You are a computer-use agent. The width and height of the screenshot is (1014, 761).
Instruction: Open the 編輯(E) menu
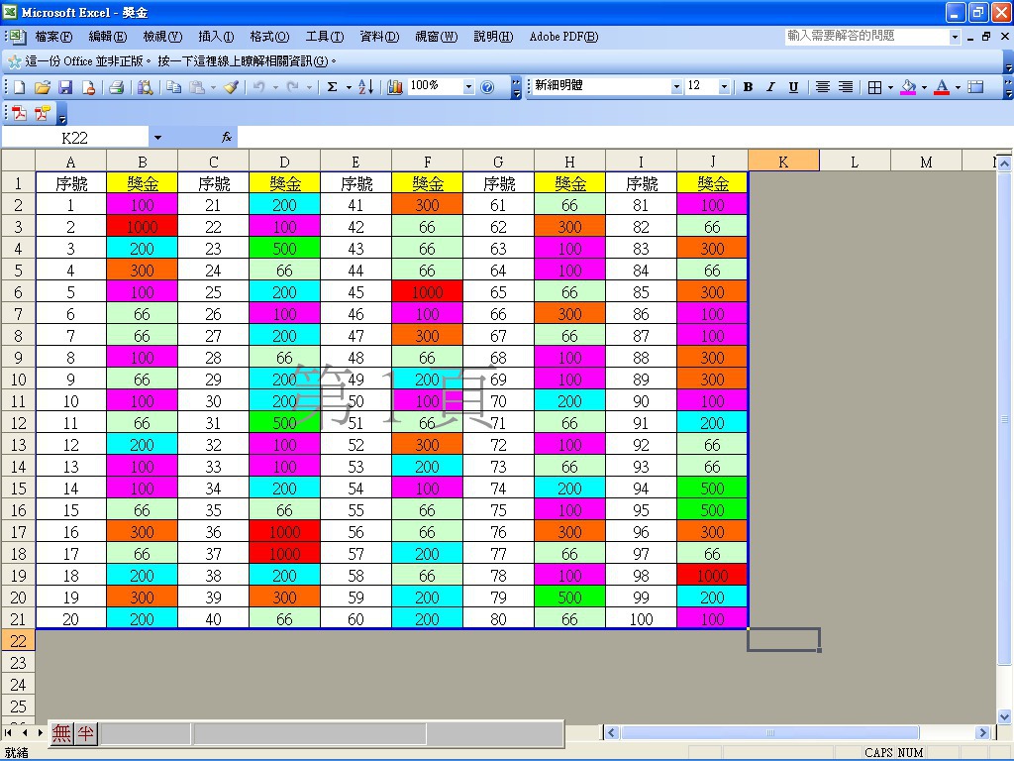[x=107, y=37]
